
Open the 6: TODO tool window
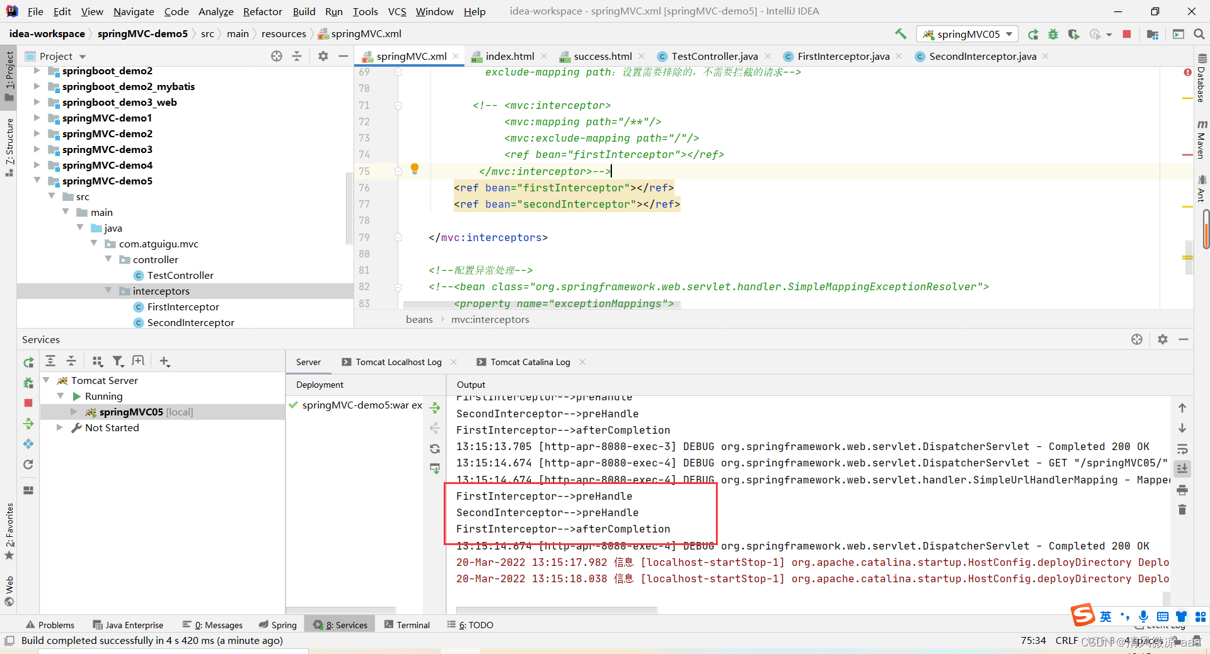click(x=470, y=624)
